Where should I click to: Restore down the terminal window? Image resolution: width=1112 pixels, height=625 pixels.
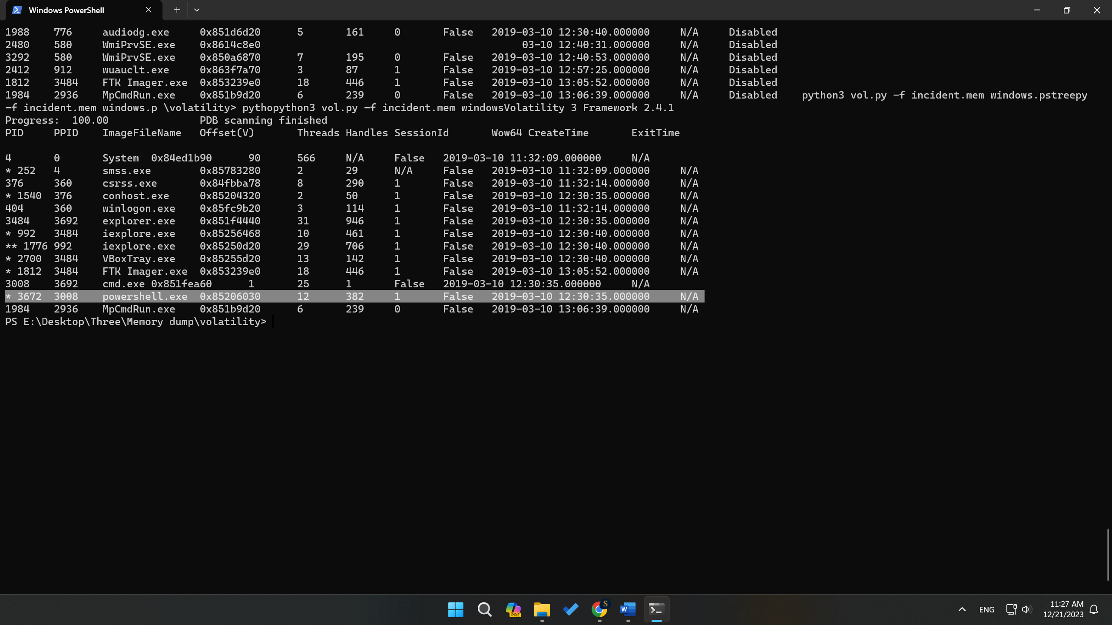click(1067, 10)
